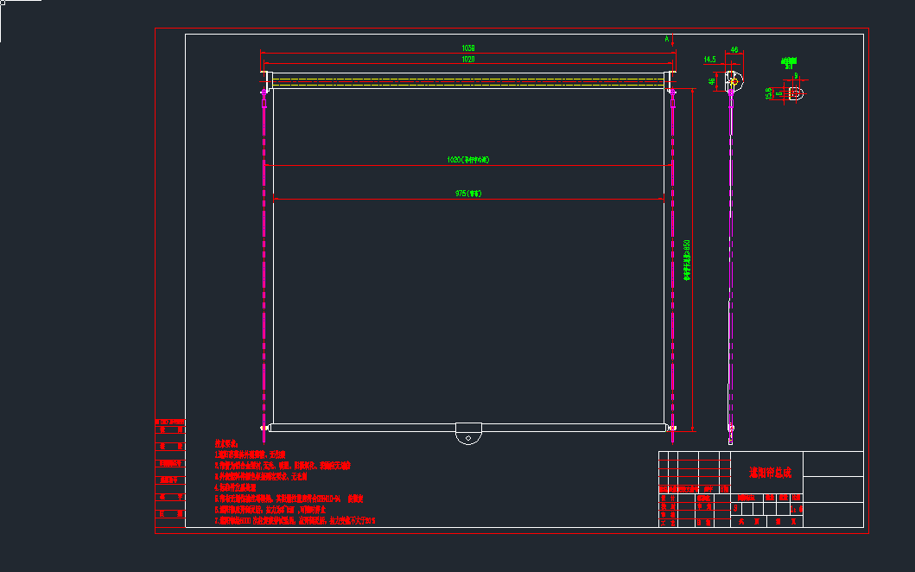Select the left magenta dashed guide cable
This screenshot has height=572, width=915.
pyautogui.click(x=264, y=259)
